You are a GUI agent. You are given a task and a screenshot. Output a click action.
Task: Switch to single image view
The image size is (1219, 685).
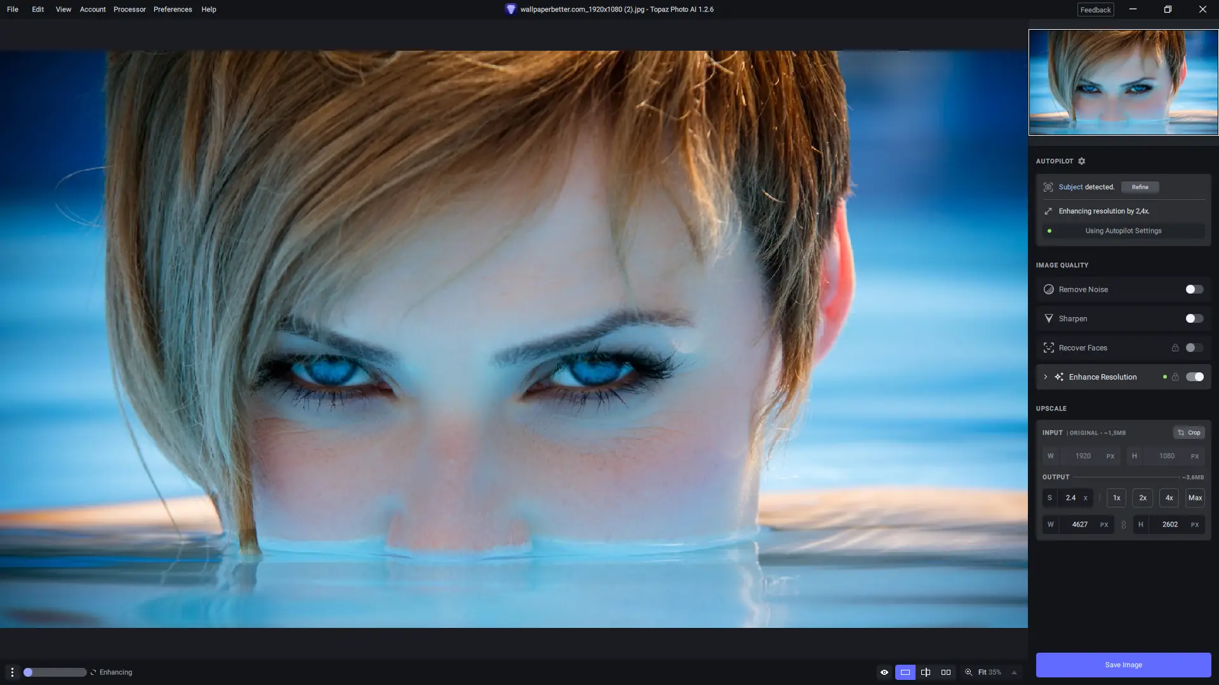905,672
